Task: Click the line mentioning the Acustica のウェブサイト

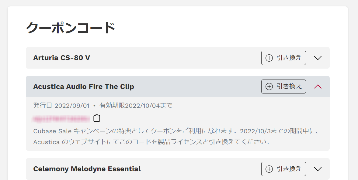Action: click(x=151, y=142)
